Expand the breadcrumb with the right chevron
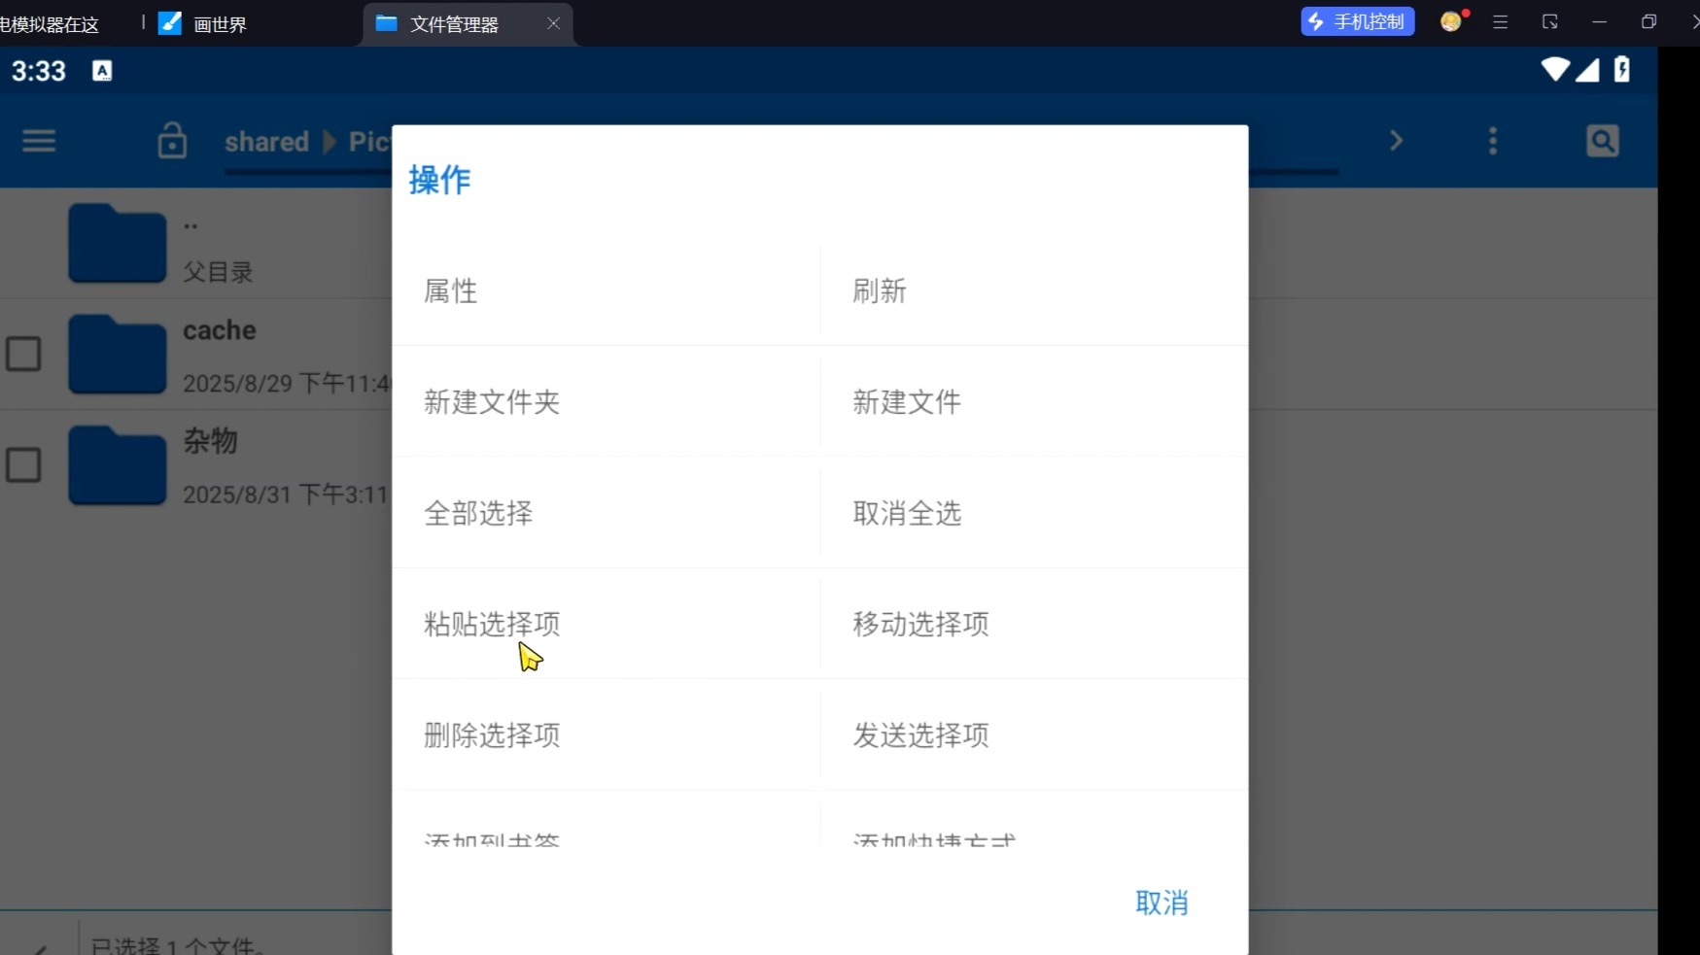The image size is (1700, 955). coord(1397,141)
